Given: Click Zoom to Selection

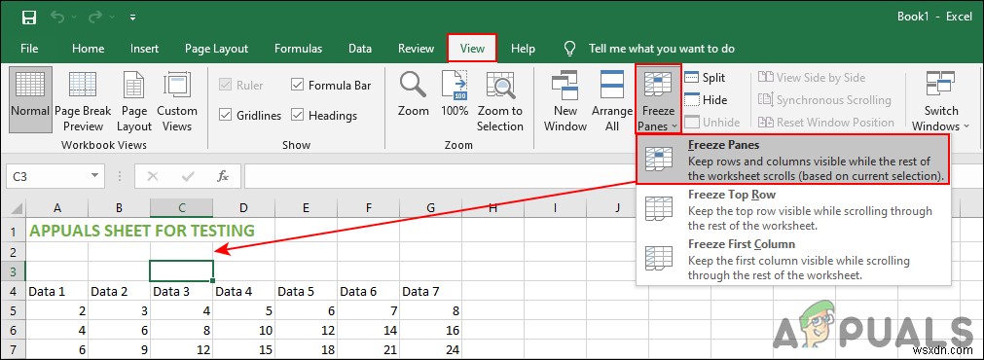Looking at the screenshot, I should (499, 100).
